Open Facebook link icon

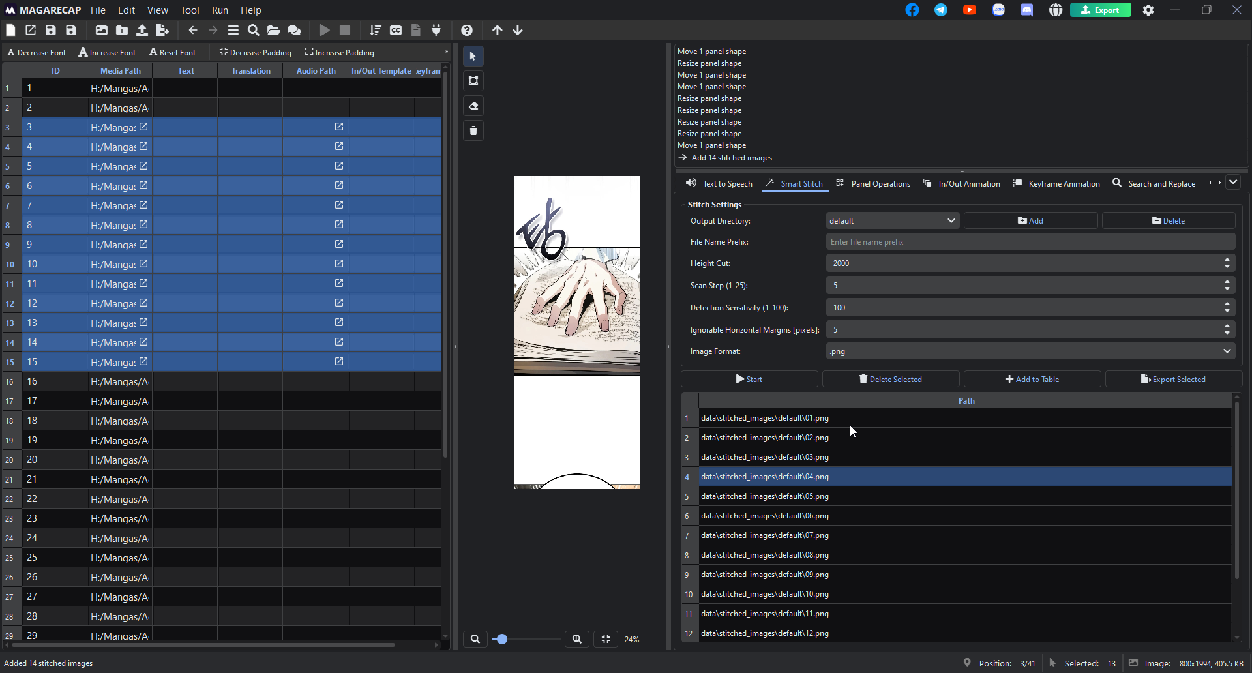click(912, 10)
